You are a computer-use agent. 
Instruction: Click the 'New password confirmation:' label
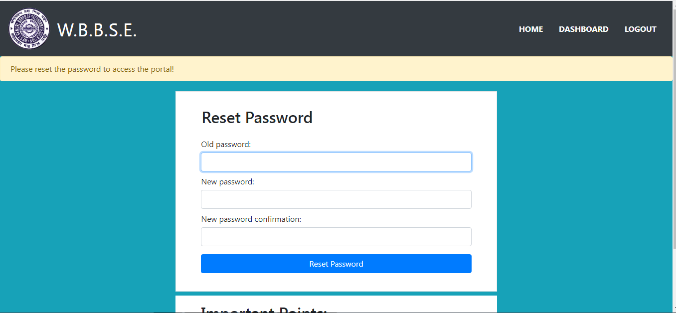(x=251, y=219)
